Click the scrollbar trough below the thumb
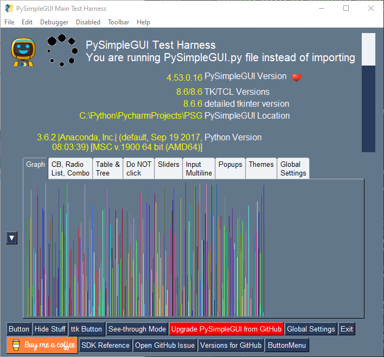The image size is (384, 357). [368, 109]
